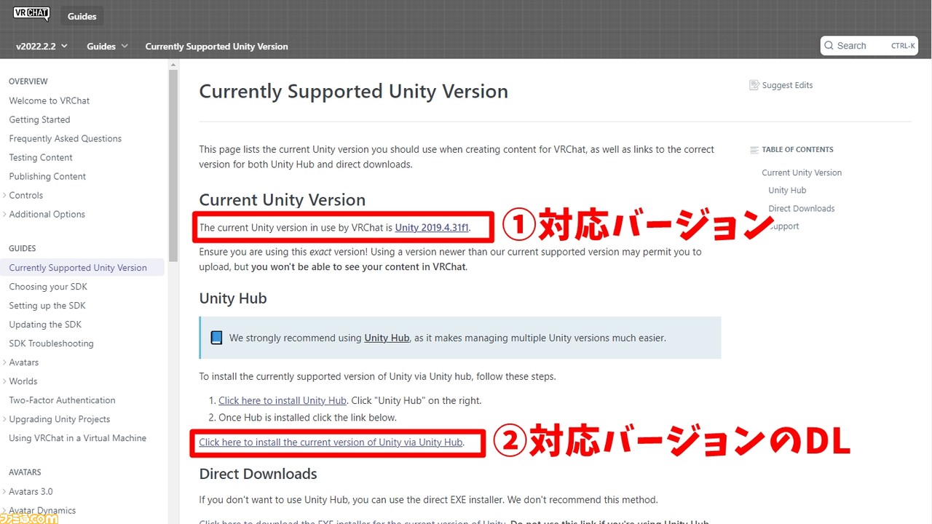
Task: Jump to Direct Downloads in table of contents
Action: tap(802, 208)
